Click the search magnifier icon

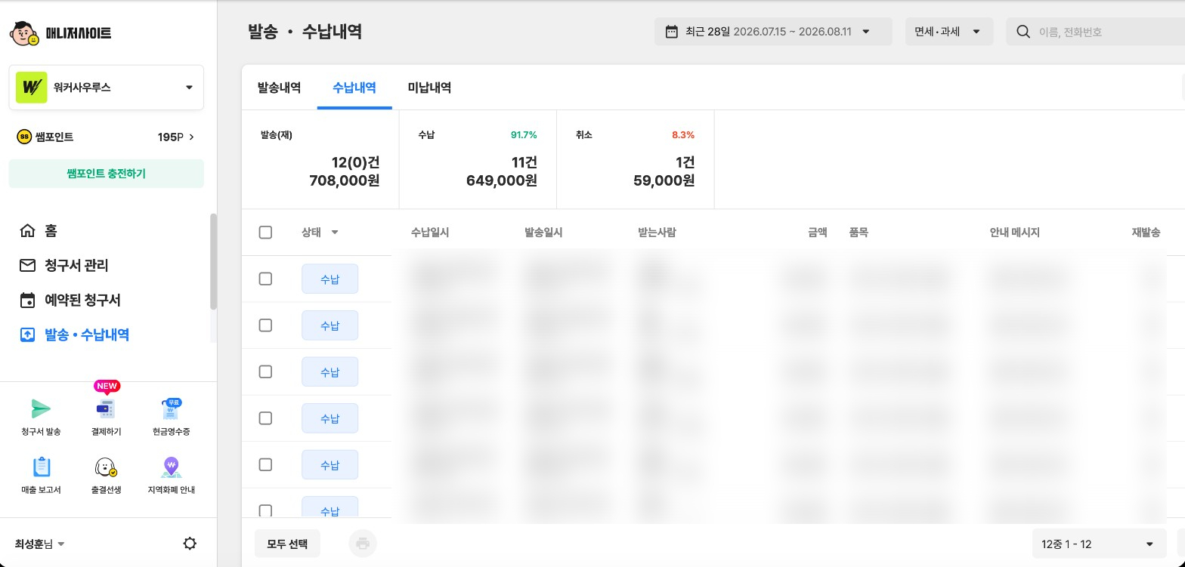pos(1023,32)
